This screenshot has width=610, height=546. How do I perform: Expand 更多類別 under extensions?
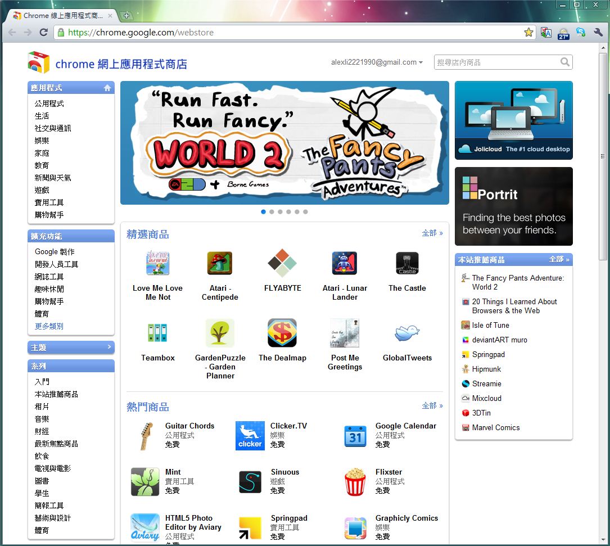point(49,326)
